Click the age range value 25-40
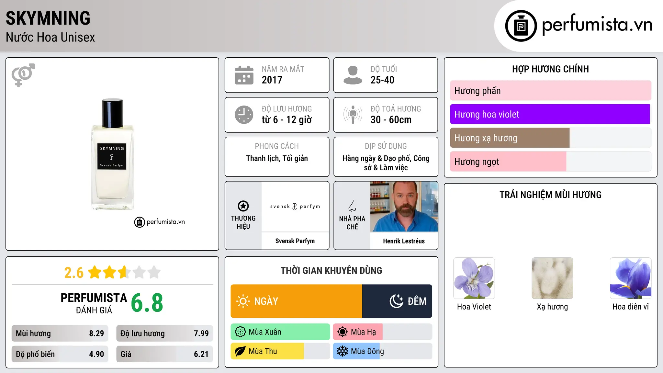The width and height of the screenshot is (663, 373). pyautogui.click(x=382, y=80)
